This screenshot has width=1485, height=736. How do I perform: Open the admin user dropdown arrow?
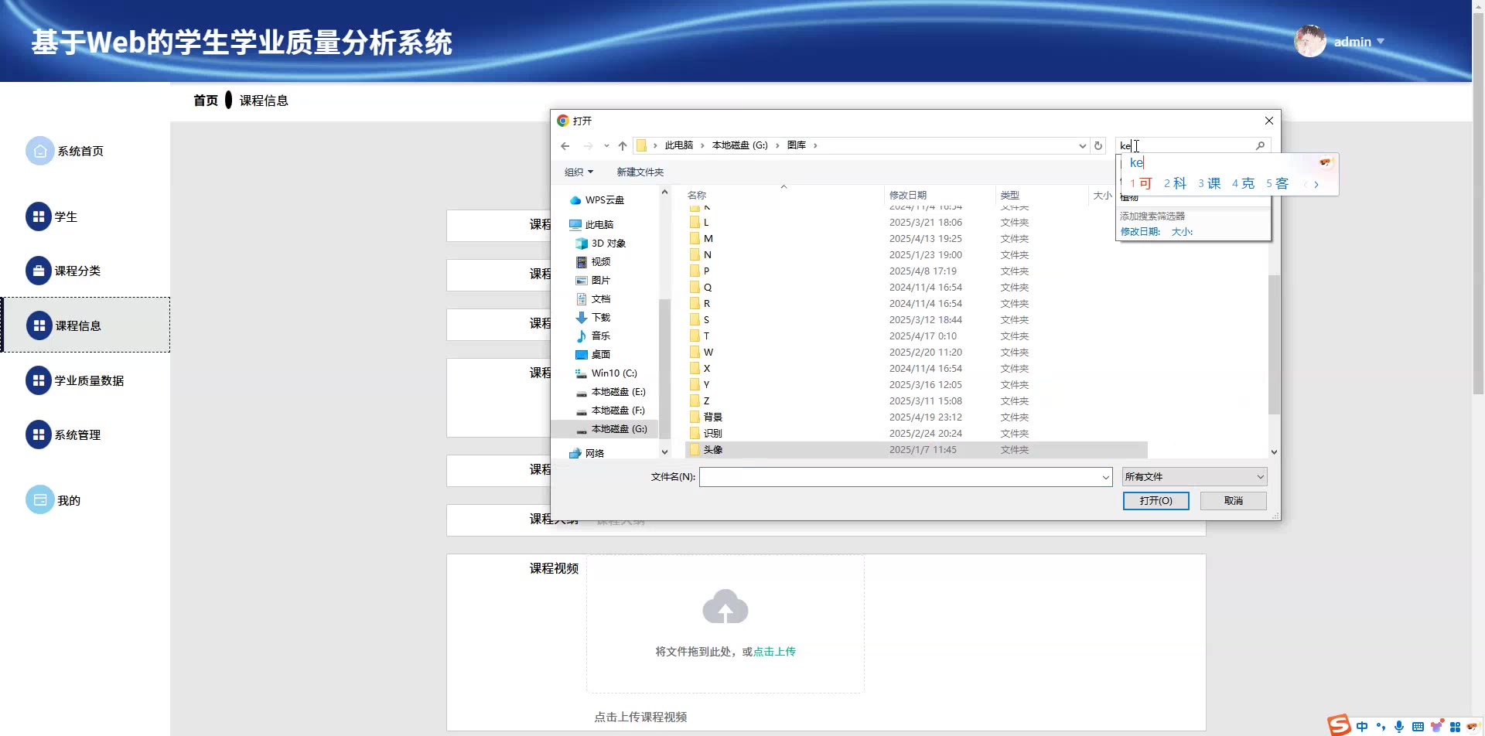point(1381,42)
